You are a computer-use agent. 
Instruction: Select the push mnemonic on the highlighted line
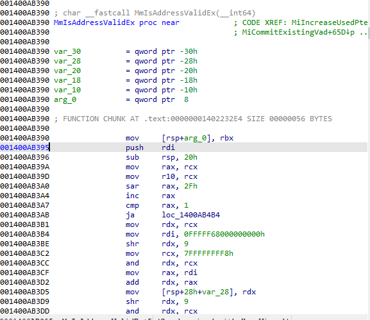[x=135, y=147]
